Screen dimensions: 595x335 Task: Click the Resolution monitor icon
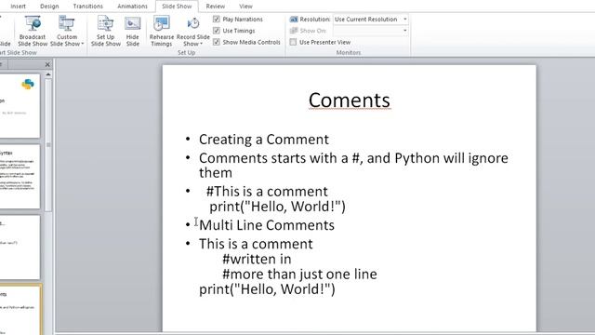[x=294, y=20]
